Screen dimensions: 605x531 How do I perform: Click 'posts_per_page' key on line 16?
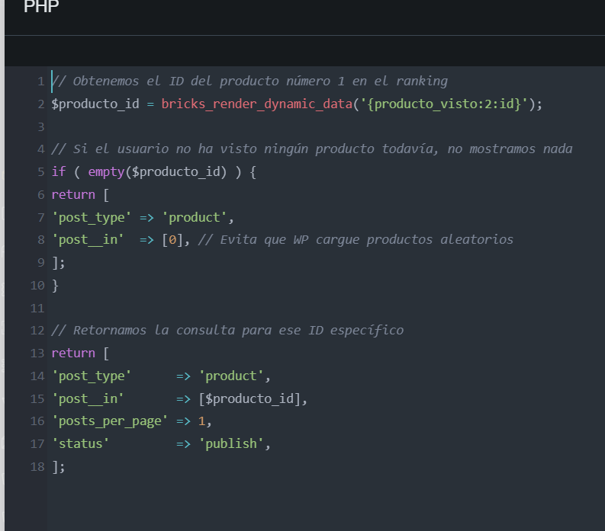(110, 421)
